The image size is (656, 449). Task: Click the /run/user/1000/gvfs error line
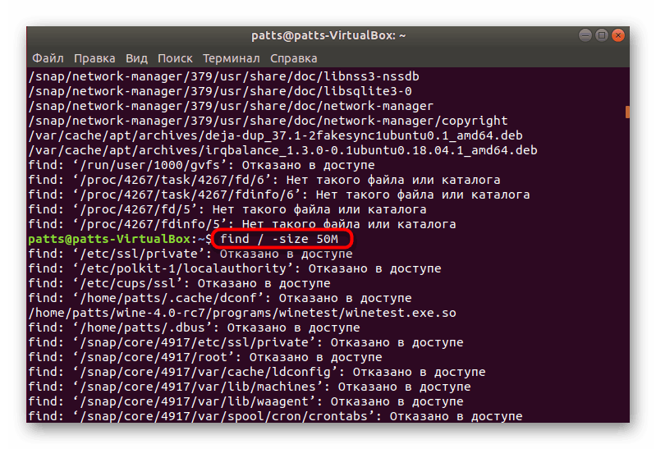coord(202,165)
